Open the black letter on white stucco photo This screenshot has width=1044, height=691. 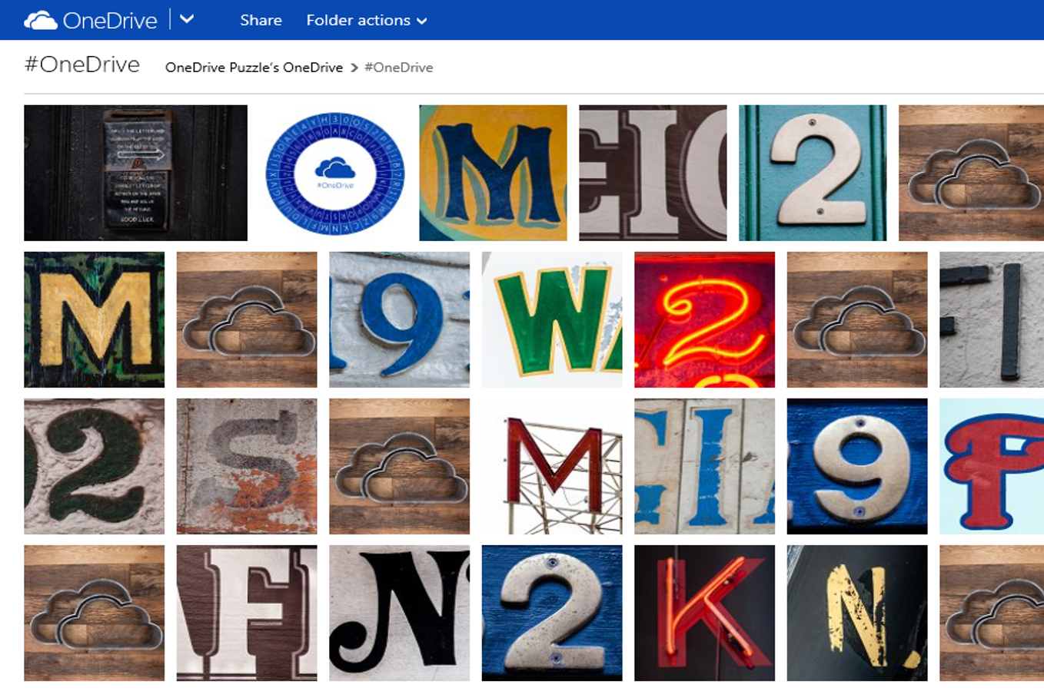(992, 319)
